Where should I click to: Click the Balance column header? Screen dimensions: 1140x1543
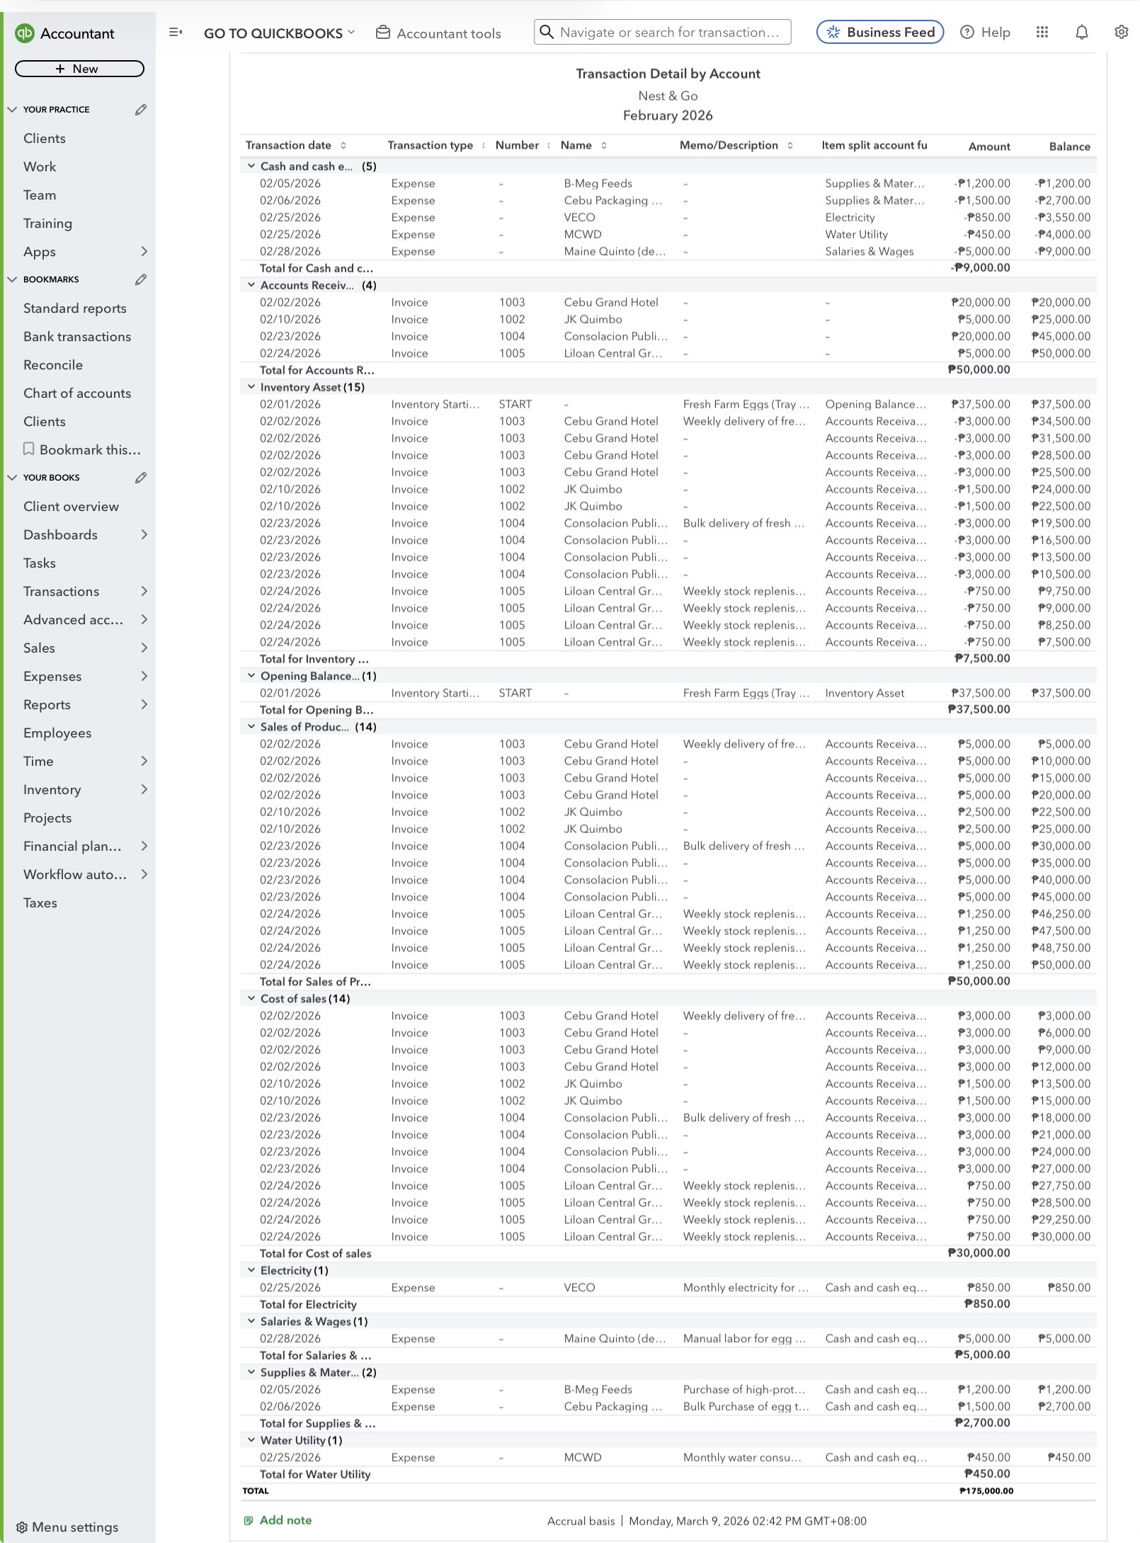point(1069,147)
